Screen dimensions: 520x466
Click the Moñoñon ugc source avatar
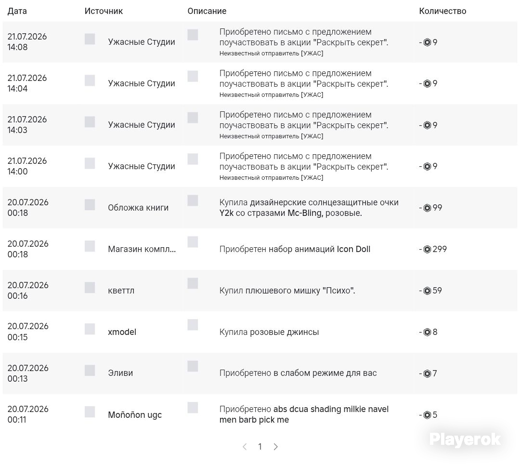tap(90, 412)
